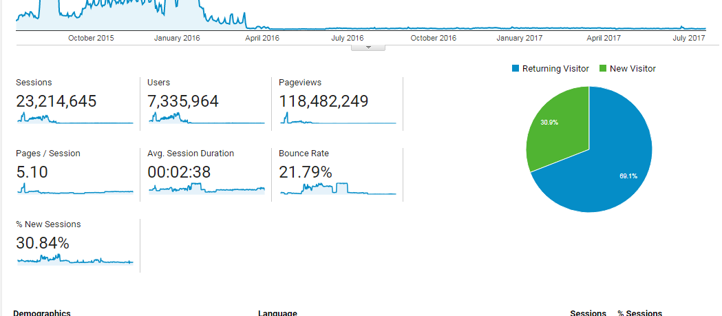722x316 pixels.
Task: Click the green New Visitor legend square
Action: click(603, 69)
